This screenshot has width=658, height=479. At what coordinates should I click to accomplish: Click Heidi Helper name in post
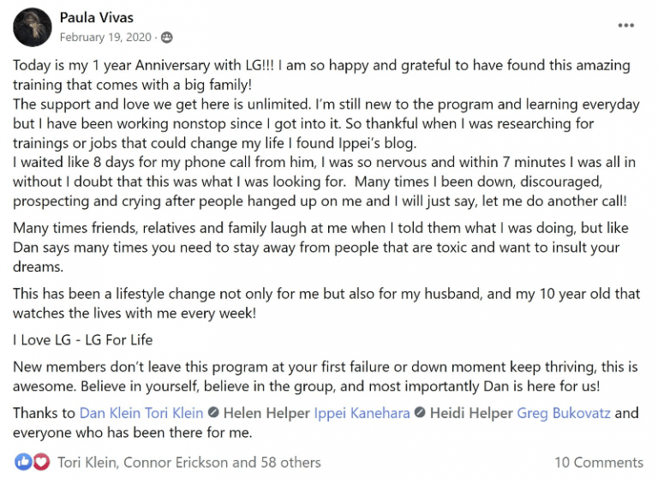click(471, 413)
